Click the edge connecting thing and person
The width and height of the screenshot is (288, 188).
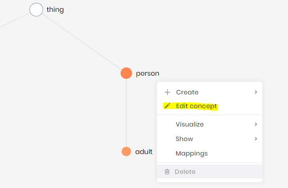tap(81, 41)
